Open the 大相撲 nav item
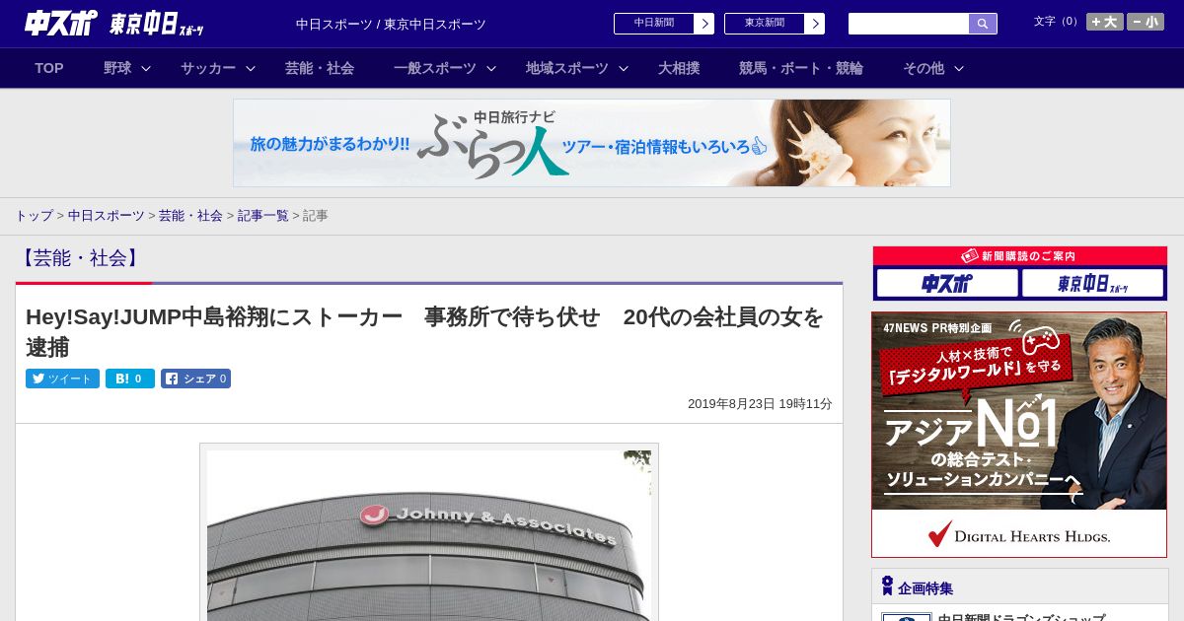This screenshot has height=621, width=1184. tap(679, 68)
